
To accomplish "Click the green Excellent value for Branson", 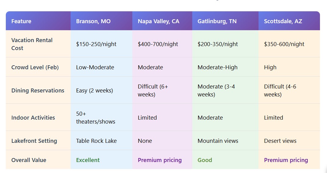I will (88, 160).
